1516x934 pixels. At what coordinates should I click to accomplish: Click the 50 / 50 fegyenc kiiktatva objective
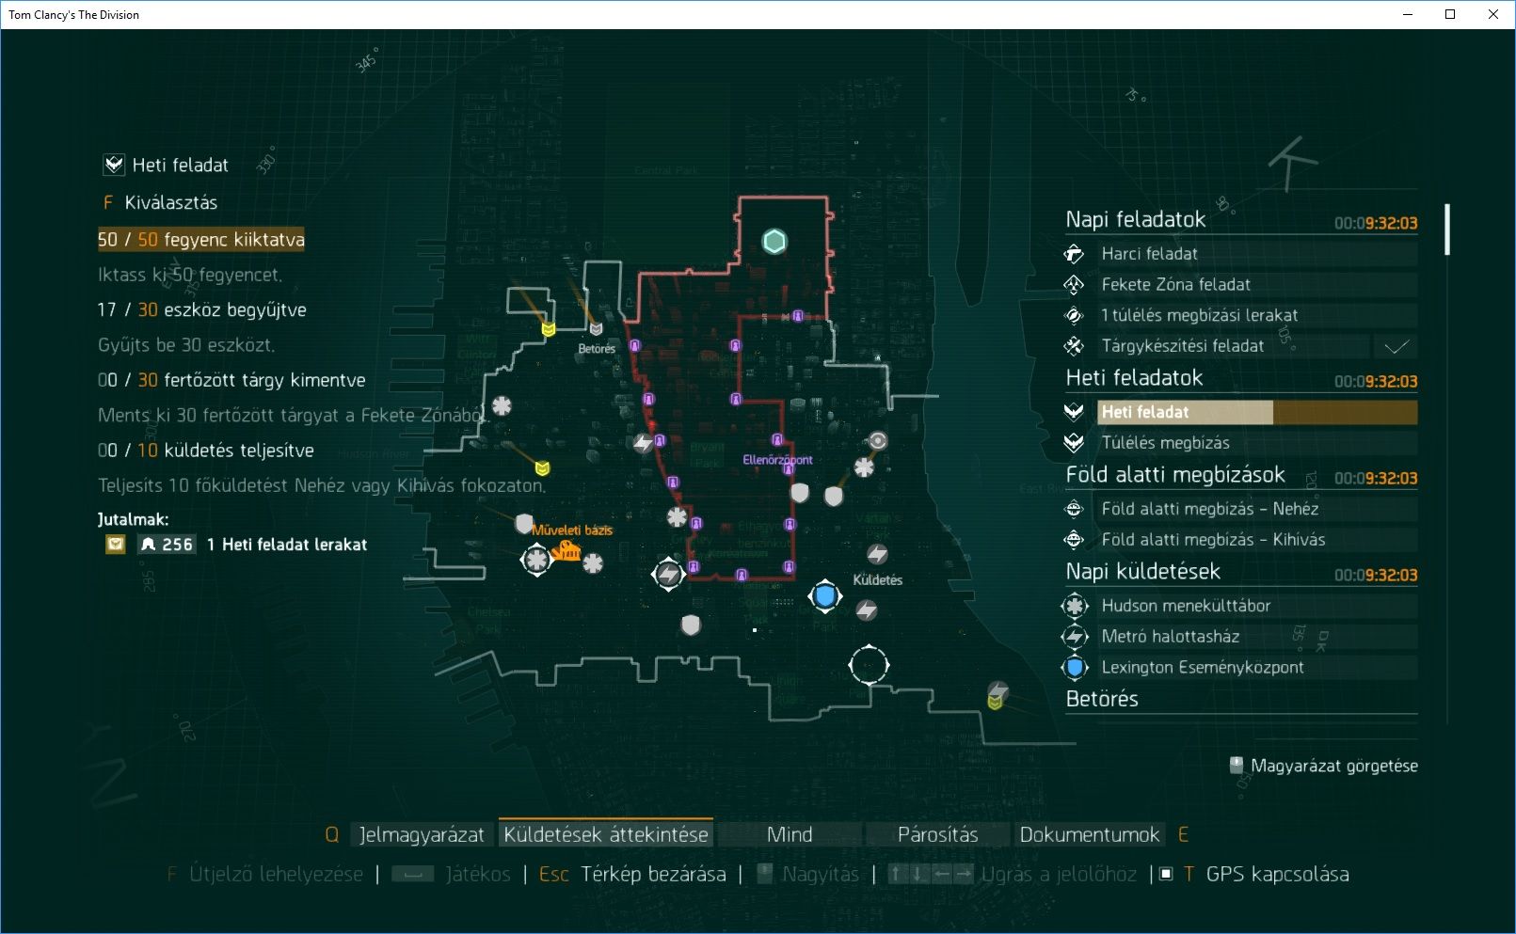coord(201,239)
